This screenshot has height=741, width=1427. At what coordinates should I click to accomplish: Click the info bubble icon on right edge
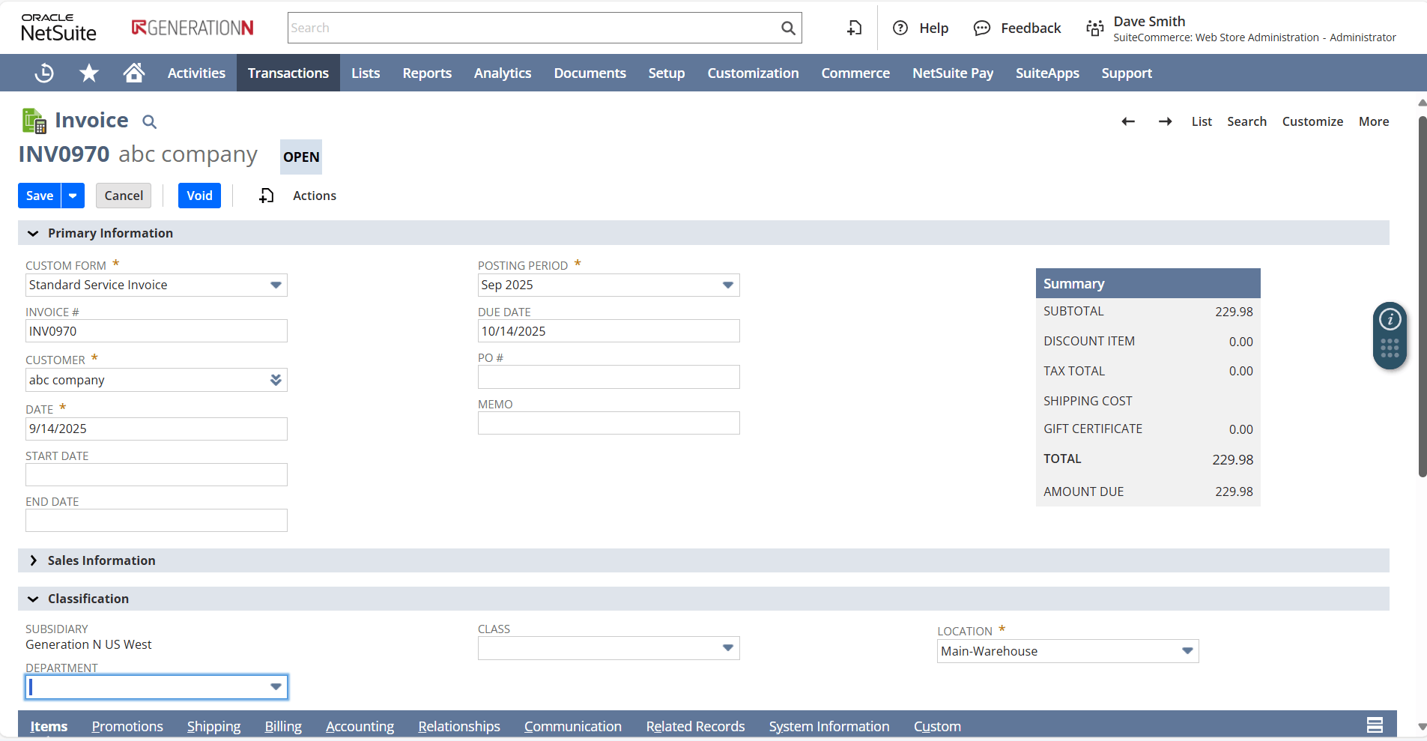point(1390,318)
